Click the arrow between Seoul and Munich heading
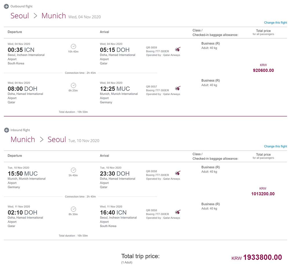Viewport: 290px width, 266px height. [35, 16]
